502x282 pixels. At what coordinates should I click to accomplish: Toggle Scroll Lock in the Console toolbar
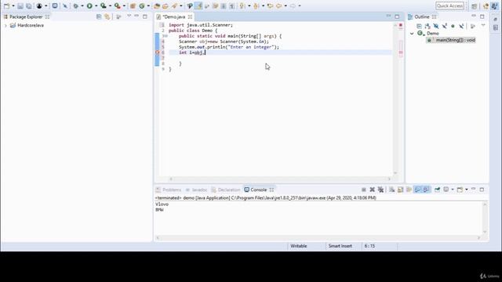[x=401, y=190]
